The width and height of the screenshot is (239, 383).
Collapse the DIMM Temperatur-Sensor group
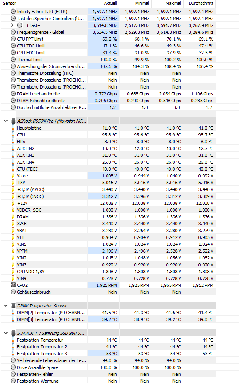click(x=6, y=306)
